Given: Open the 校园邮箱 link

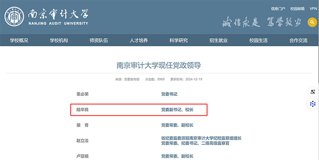Looking at the screenshot, I should [297, 8].
